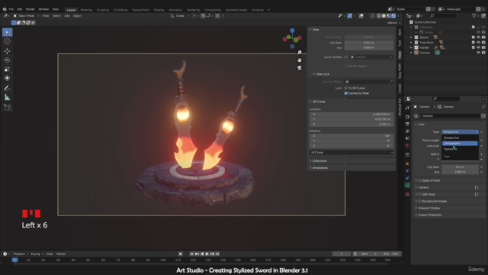Jump to the timeline start frame

191,254
